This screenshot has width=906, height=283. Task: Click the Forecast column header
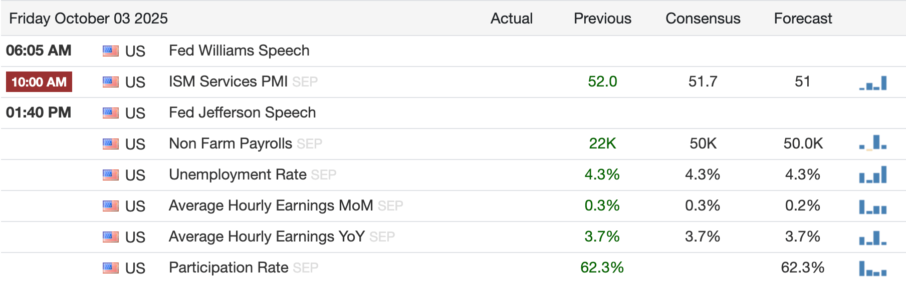tap(803, 18)
